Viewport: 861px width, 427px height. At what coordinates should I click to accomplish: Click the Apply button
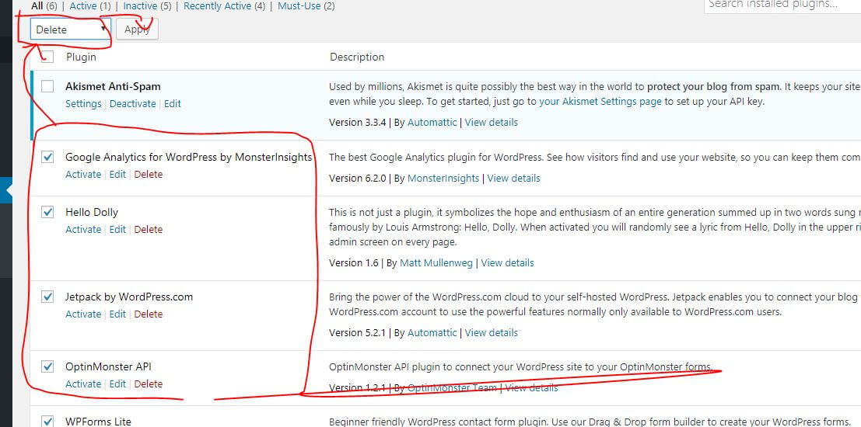pyautogui.click(x=137, y=30)
